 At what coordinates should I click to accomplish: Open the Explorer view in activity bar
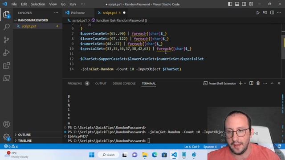pyautogui.click(x=6, y=14)
